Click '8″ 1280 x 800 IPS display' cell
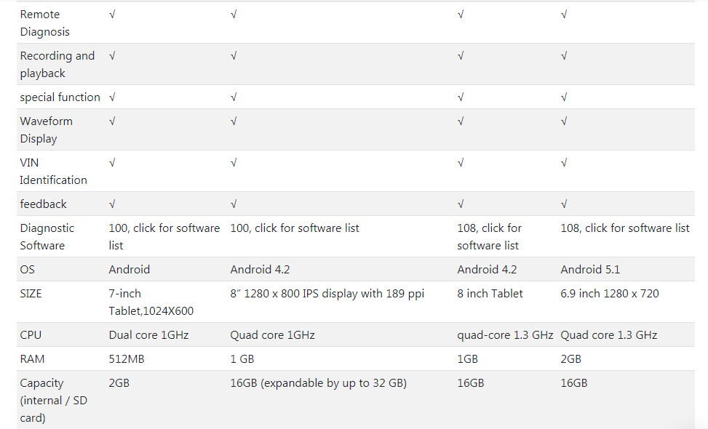Viewport: 708px width, 429px height. (327, 294)
